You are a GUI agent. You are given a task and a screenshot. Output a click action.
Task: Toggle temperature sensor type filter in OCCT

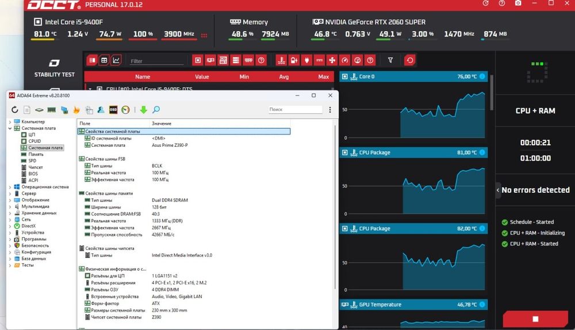pyautogui.click(x=281, y=60)
